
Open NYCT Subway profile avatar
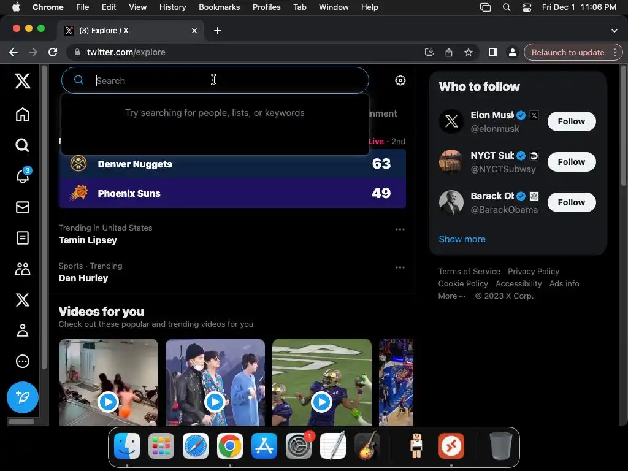pyautogui.click(x=451, y=162)
